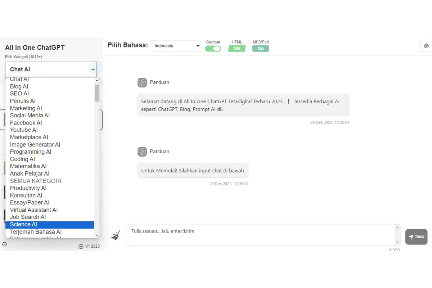
Task: Select Terjemah Bahasa AI option
Action: point(50,232)
